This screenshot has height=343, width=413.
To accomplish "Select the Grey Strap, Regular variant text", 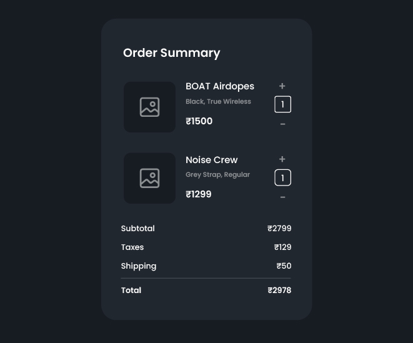I will [x=217, y=175].
